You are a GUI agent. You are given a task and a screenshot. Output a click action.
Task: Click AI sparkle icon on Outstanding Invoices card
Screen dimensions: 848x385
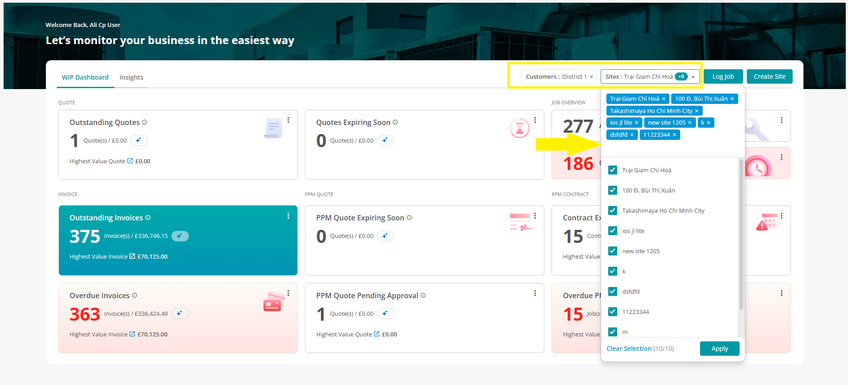[x=180, y=236]
